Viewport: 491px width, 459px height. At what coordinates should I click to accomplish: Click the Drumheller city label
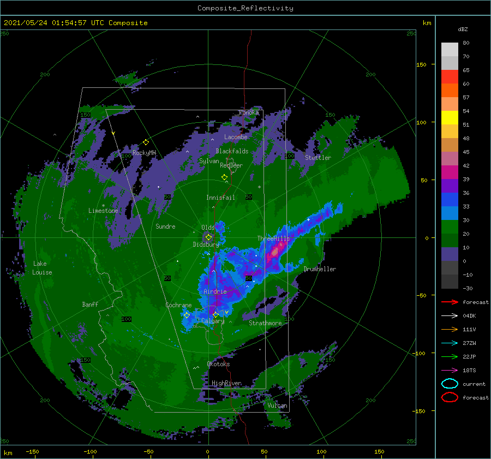tap(320, 269)
